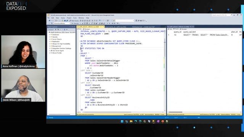This screenshot has height=137, width=244.
Task: Open the Messages tab in right pane
Action: [x=183, y=29]
